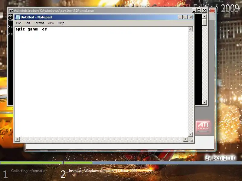Click the cmd.exe title bar icon
This screenshot has height=181, width=242.
click(x=11, y=11)
